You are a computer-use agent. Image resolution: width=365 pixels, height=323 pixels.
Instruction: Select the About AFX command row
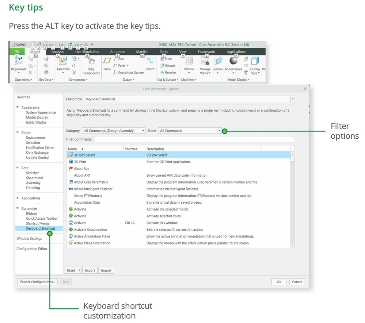coord(179,175)
